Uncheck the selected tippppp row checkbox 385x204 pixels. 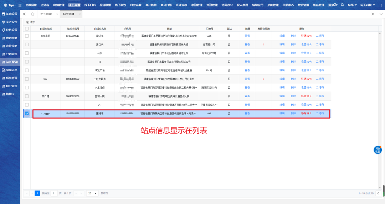pos(27,113)
